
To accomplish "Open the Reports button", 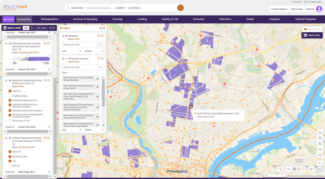I will [x=310, y=9].
